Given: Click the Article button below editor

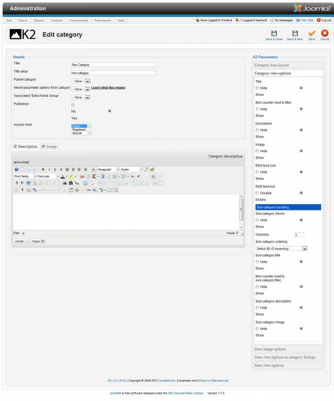Looking at the screenshot, I should coord(21,242).
